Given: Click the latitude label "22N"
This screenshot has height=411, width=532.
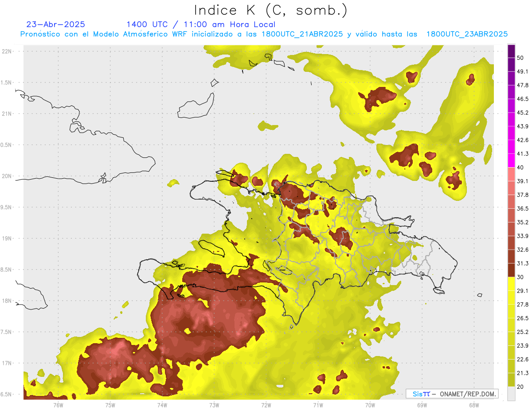Looking at the screenshot, I should (x=8, y=51).
